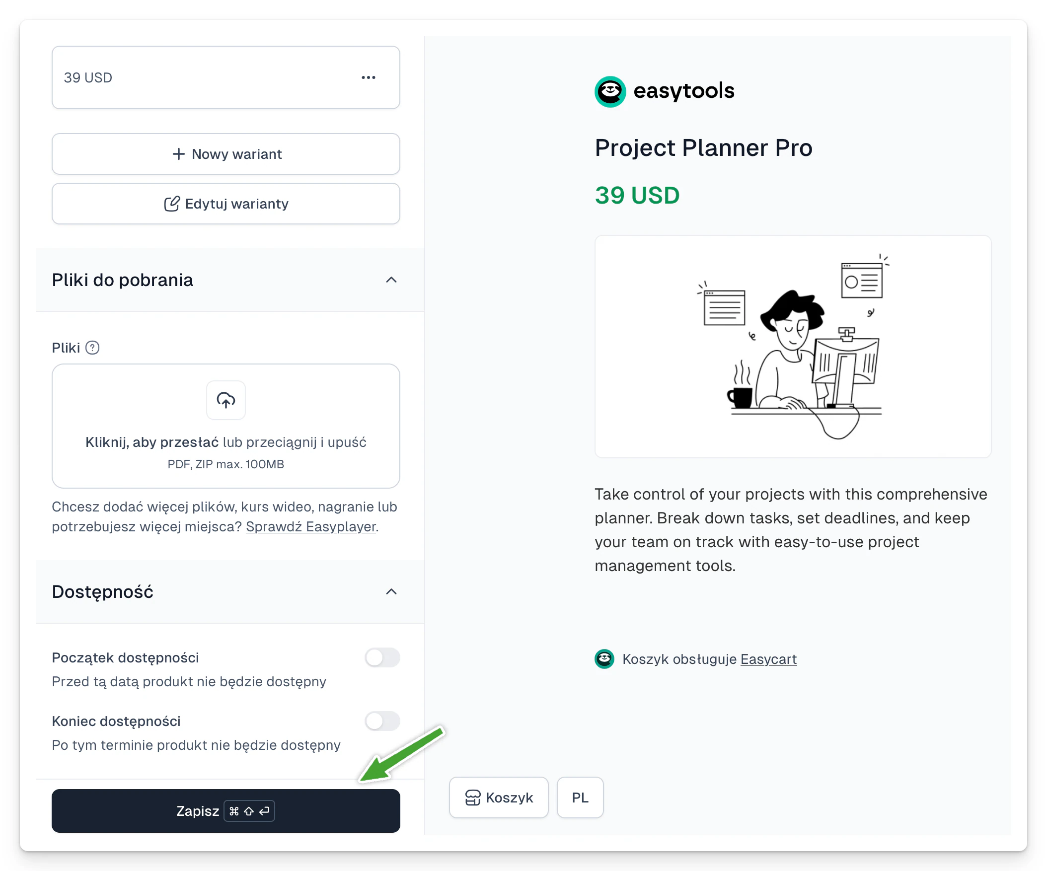Click the easytools sloth logo

point(610,92)
